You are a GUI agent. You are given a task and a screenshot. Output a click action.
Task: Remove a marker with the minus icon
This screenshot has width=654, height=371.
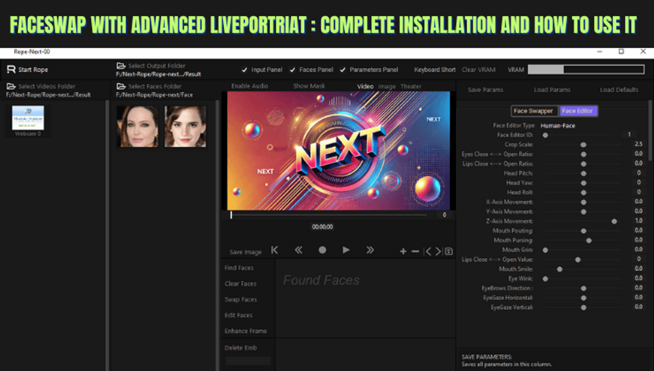[415, 251]
